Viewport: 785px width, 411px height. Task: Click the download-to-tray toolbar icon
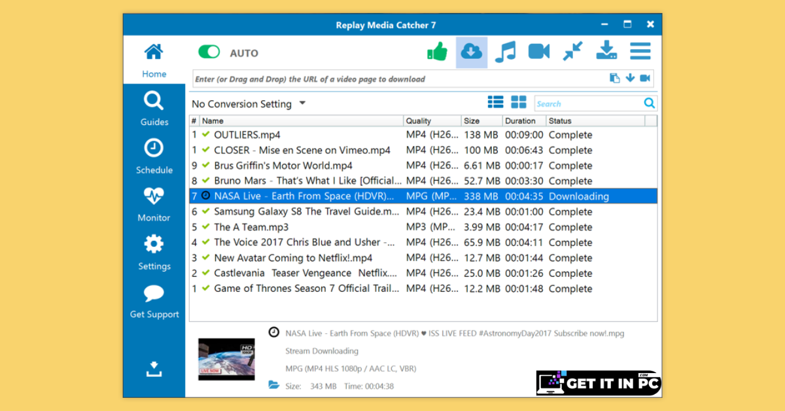[x=606, y=51]
